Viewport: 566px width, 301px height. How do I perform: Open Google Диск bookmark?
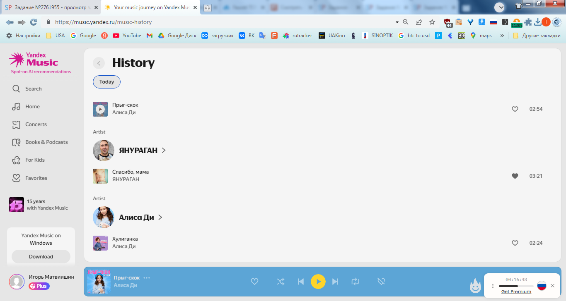pyautogui.click(x=177, y=36)
